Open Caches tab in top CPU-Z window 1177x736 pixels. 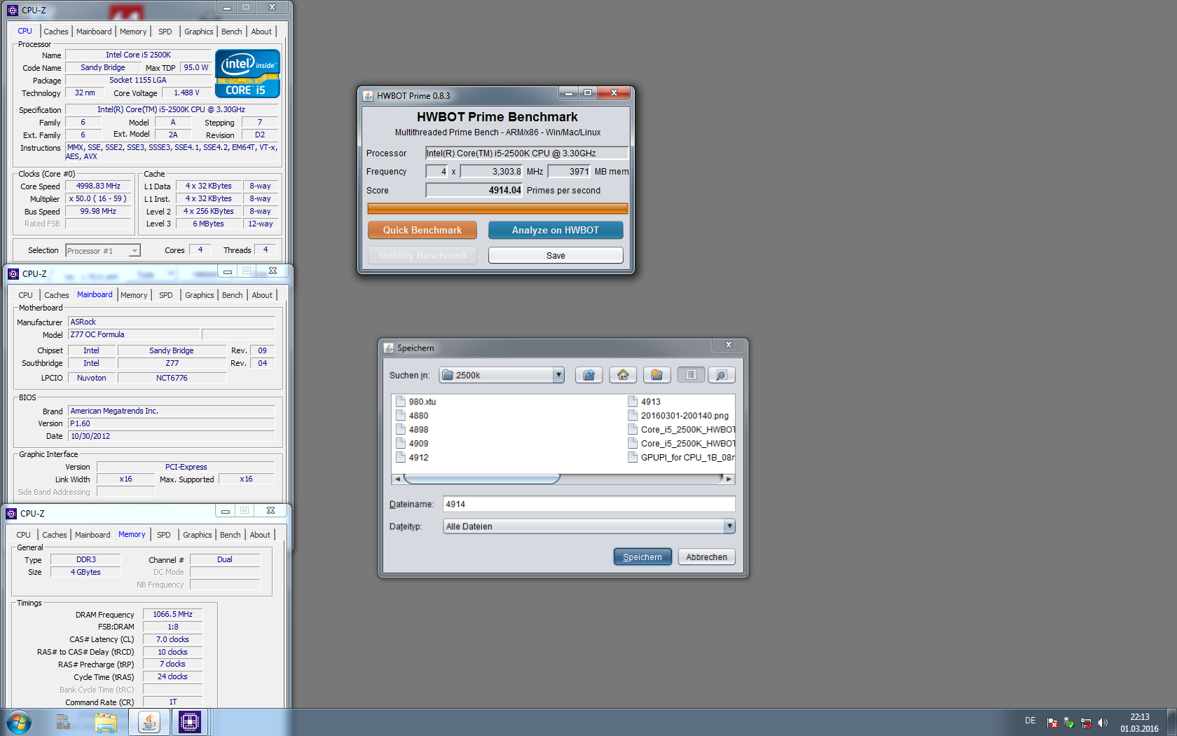56,32
